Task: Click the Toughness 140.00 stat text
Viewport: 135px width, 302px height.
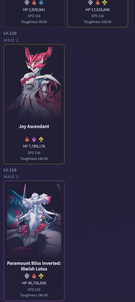Action: (34, 159)
